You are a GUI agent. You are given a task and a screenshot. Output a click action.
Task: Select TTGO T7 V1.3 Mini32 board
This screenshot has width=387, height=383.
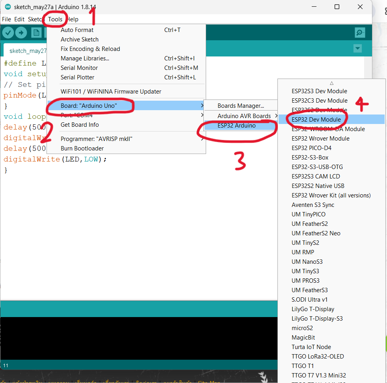pyautogui.click(x=331, y=375)
